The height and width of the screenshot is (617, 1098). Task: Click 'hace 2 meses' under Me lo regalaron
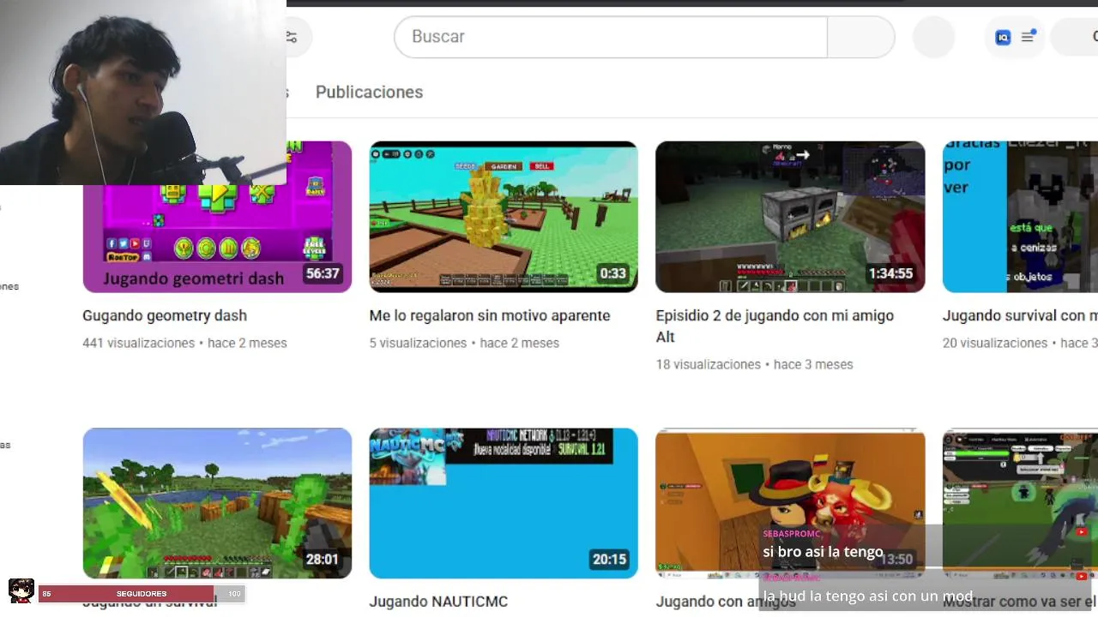pyautogui.click(x=519, y=343)
